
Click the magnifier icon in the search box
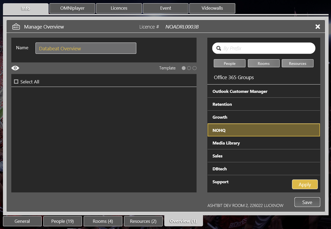click(x=219, y=48)
